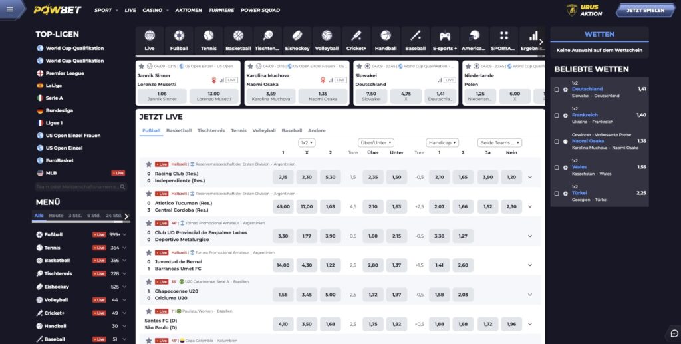Screen dimensions: 681x344
Task: Select the Tennis sport category icon
Action: click(209, 39)
